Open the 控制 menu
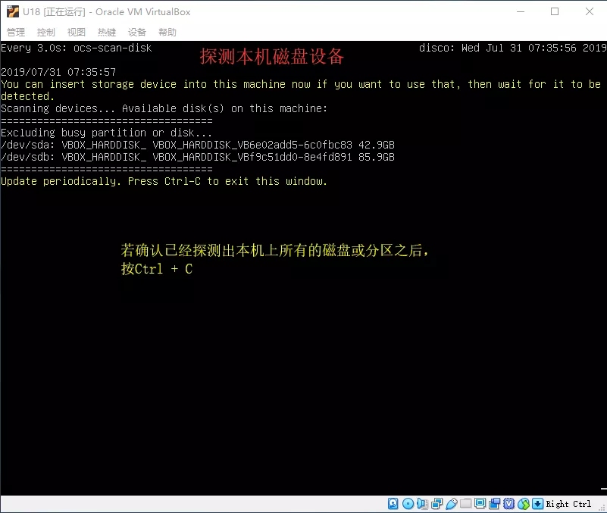This screenshot has width=607, height=513. click(46, 33)
